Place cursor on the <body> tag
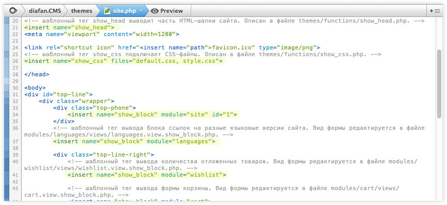This screenshot has width=447, height=205. [35, 88]
